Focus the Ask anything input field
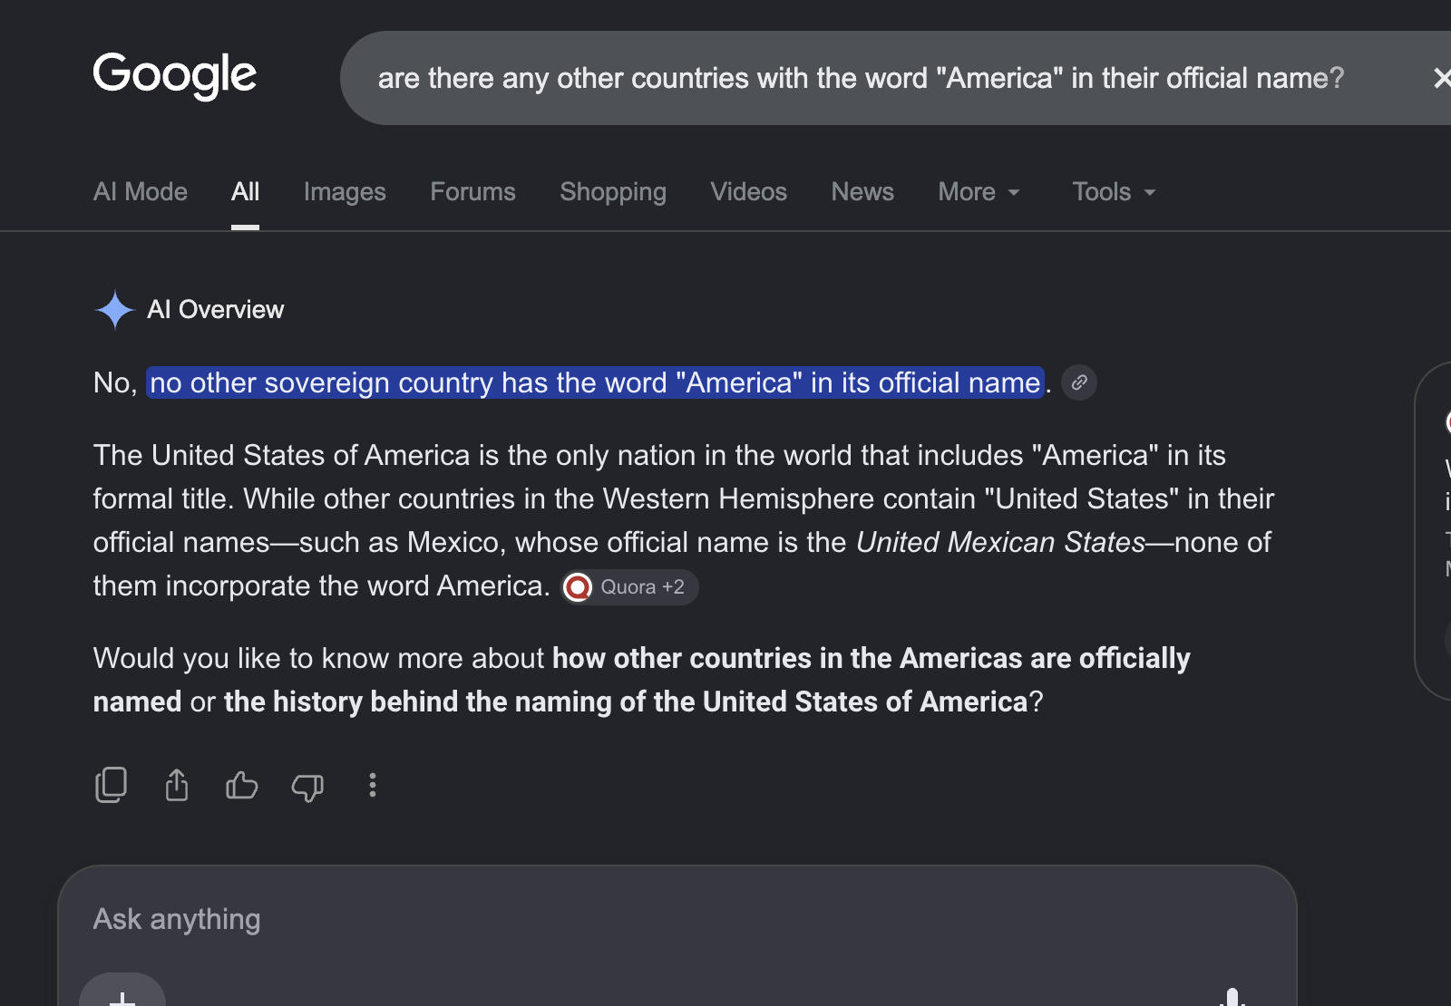1451x1006 pixels. tap(677, 919)
